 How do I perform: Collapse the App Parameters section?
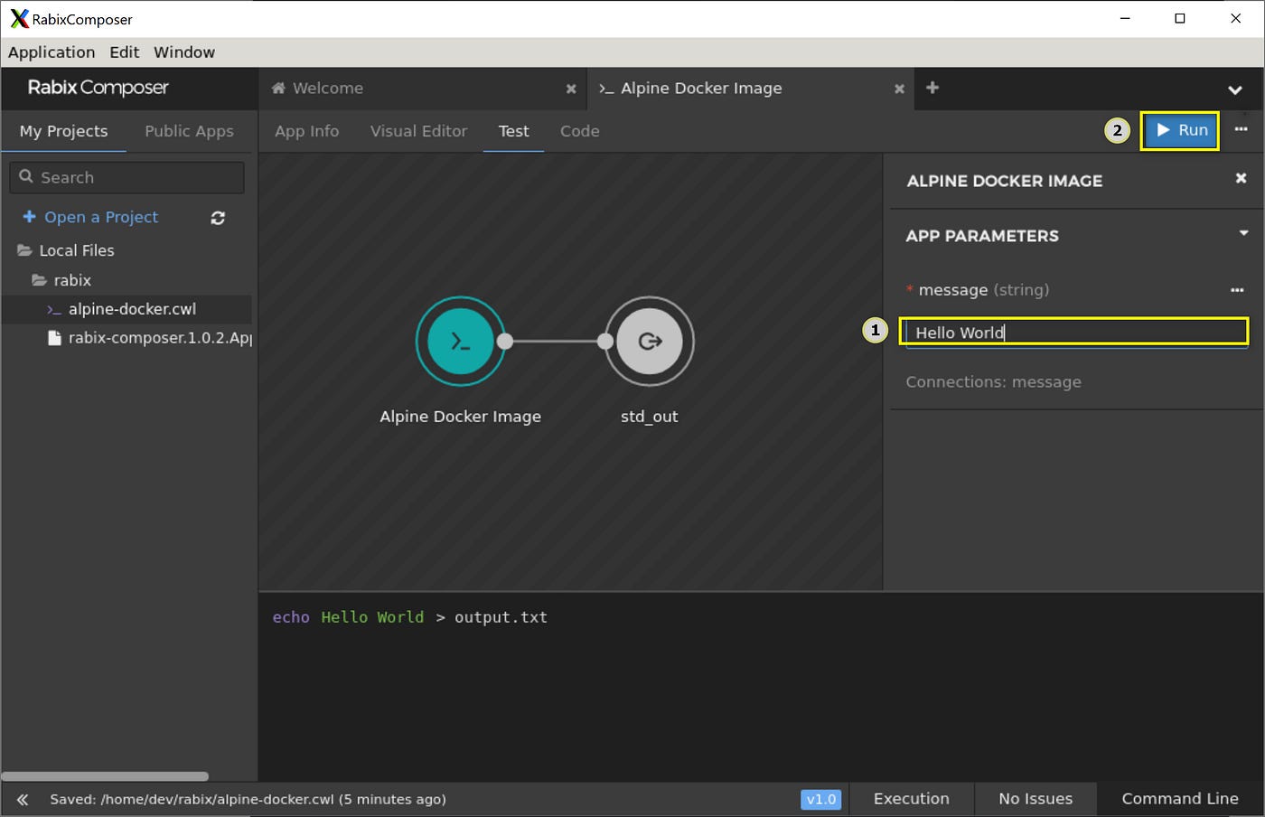tap(1243, 233)
